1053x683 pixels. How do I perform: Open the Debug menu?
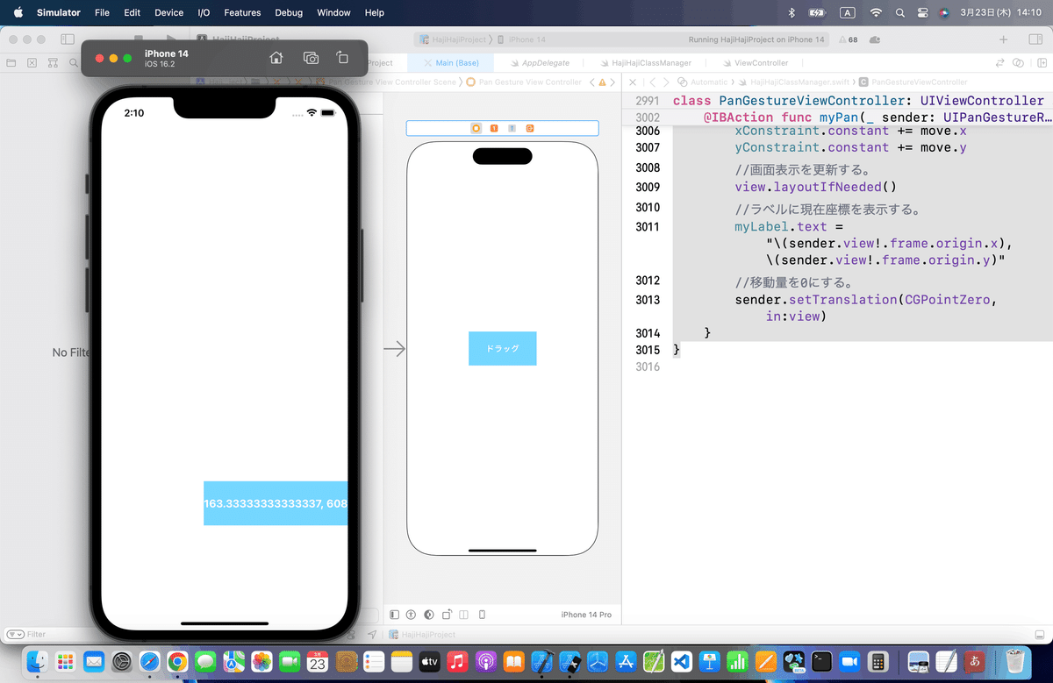(289, 12)
